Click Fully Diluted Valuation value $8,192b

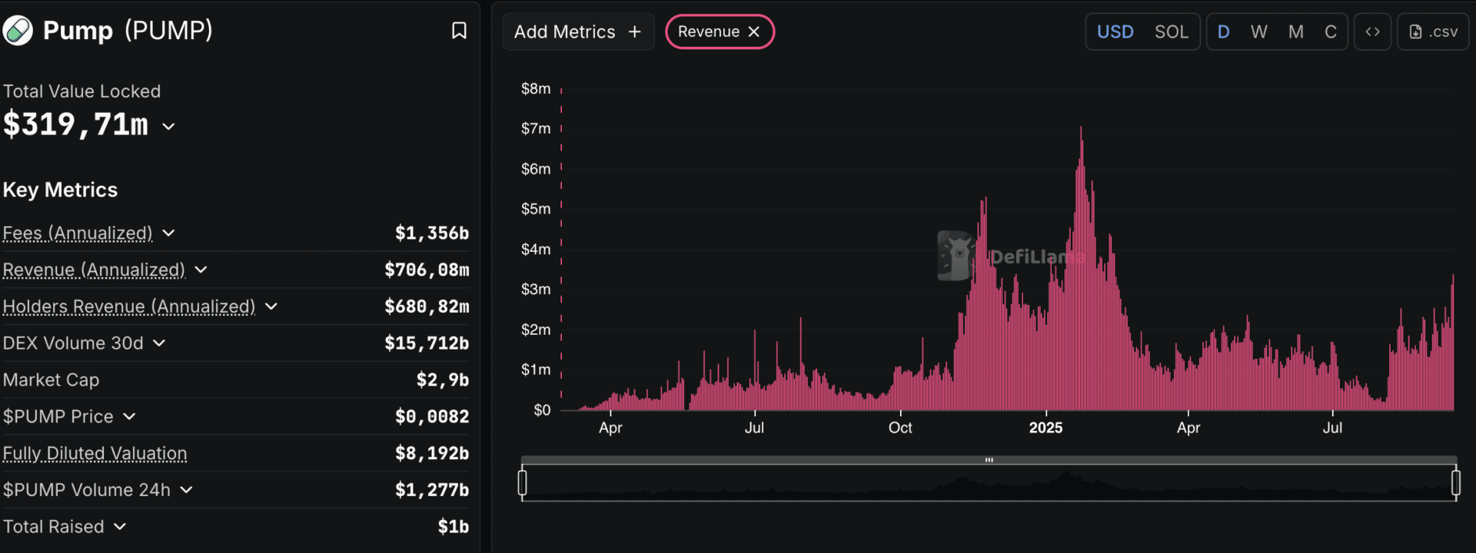point(431,453)
